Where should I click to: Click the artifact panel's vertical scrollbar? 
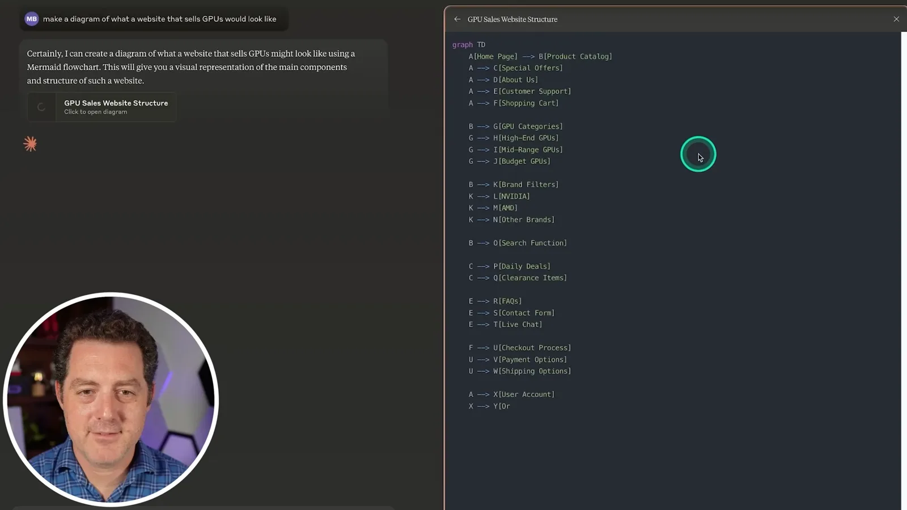coord(904,271)
